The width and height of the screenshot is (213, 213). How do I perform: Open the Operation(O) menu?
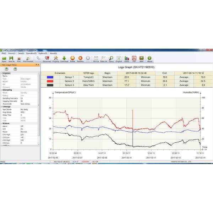click(x=31, y=53)
